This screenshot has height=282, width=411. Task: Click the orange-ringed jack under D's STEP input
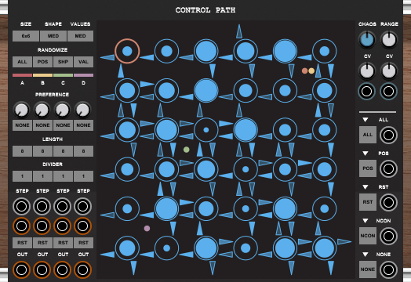click(x=83, y=226)
